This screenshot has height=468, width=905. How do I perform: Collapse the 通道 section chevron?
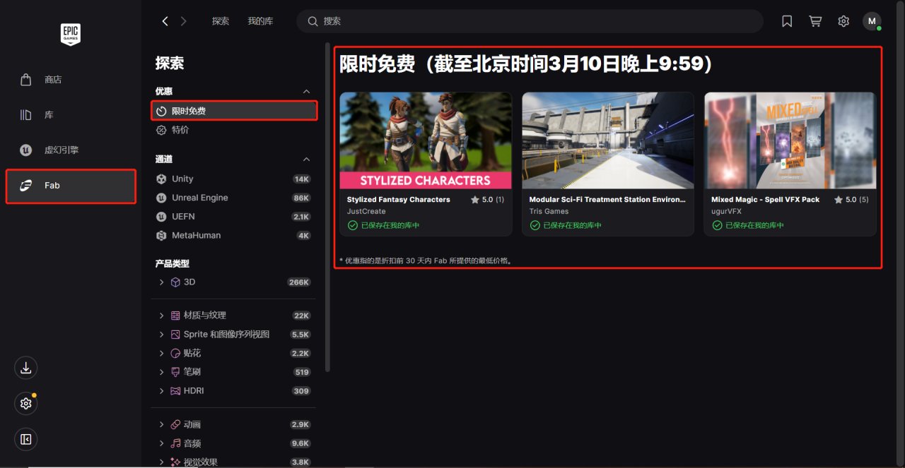click(x=306, y=160)
